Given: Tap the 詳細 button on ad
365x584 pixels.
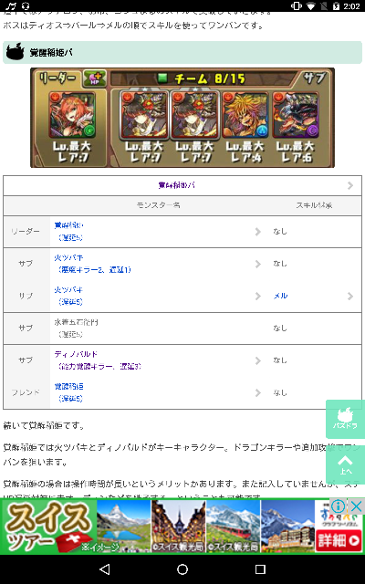Looking at the screenshot, I should (x=339, y=540).
